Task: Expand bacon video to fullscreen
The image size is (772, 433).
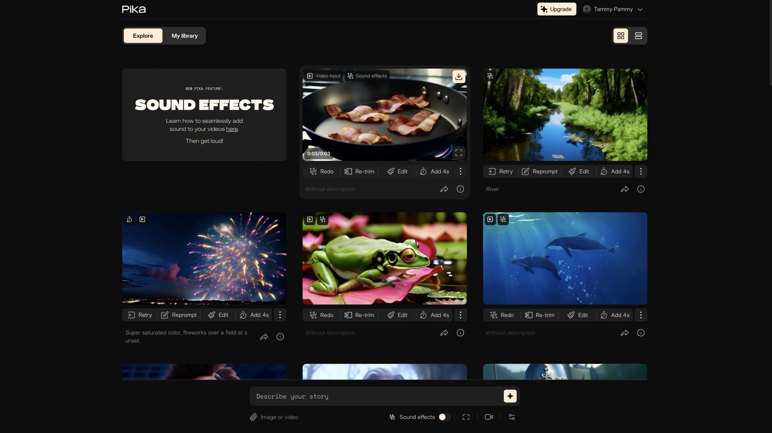Action: pos(458,153)
